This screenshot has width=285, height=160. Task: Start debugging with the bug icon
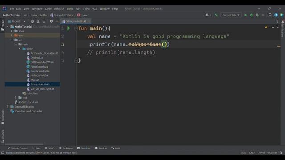coord(251,15)
